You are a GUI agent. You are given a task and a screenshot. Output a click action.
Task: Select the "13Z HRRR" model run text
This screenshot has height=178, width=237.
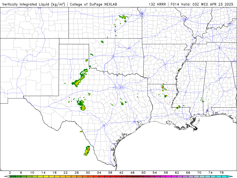click(x=157, y=4)
